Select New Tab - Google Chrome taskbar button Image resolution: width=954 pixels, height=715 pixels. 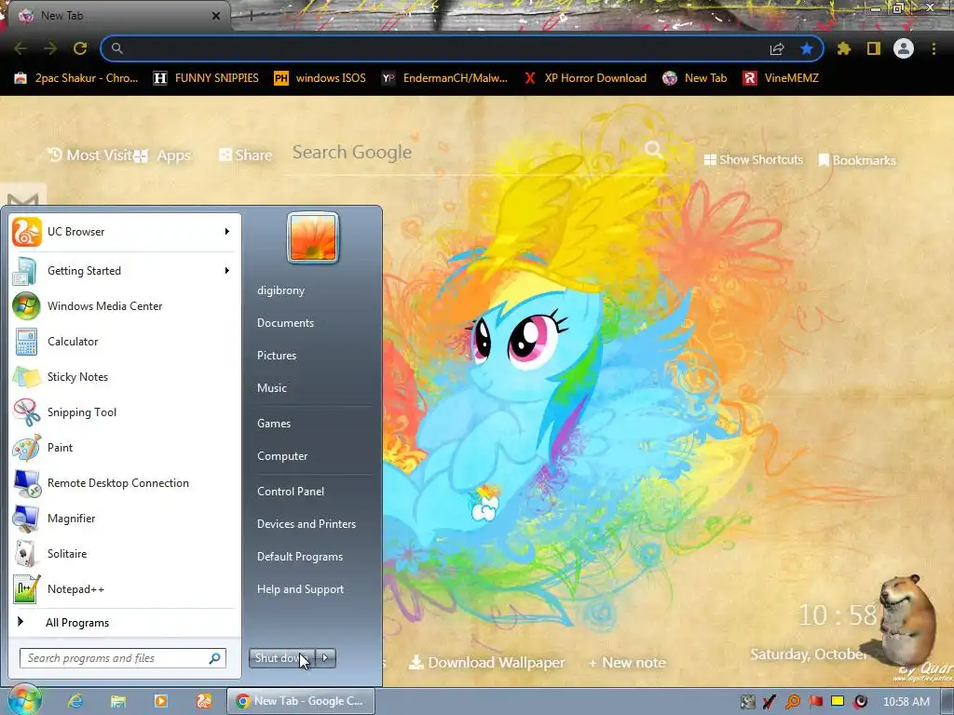[x=301, y=701]
